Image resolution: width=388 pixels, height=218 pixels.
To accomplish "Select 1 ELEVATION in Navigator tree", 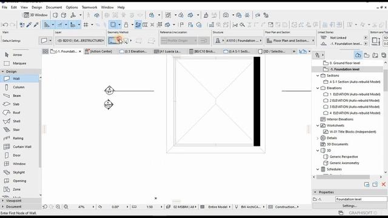I will point(355,94).
